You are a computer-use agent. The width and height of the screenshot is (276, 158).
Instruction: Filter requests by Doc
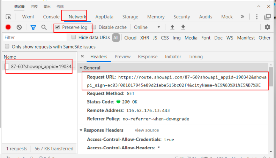(218, 38)
